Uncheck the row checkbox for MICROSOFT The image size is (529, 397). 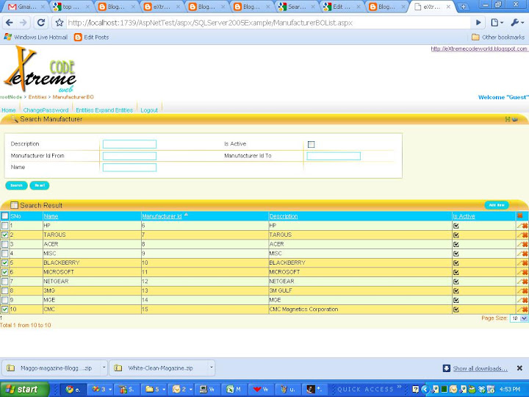(4, 272)
